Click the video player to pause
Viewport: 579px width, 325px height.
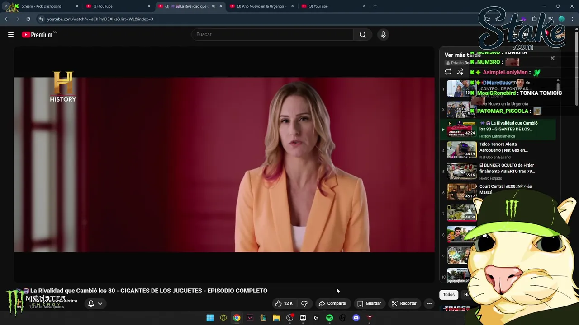pos(224,164)
